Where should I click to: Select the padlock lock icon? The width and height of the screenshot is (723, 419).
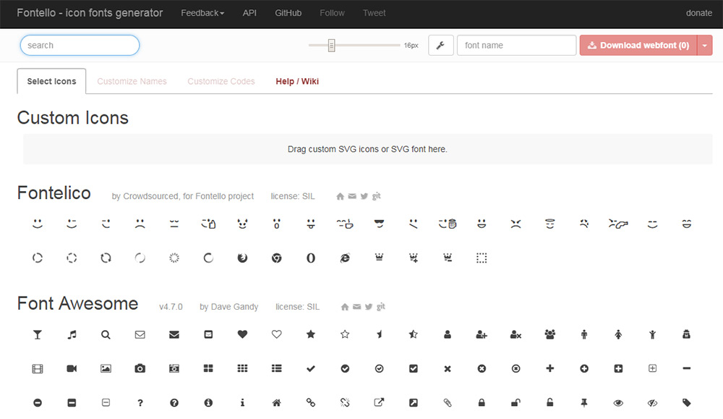click(x=482, y=402)
